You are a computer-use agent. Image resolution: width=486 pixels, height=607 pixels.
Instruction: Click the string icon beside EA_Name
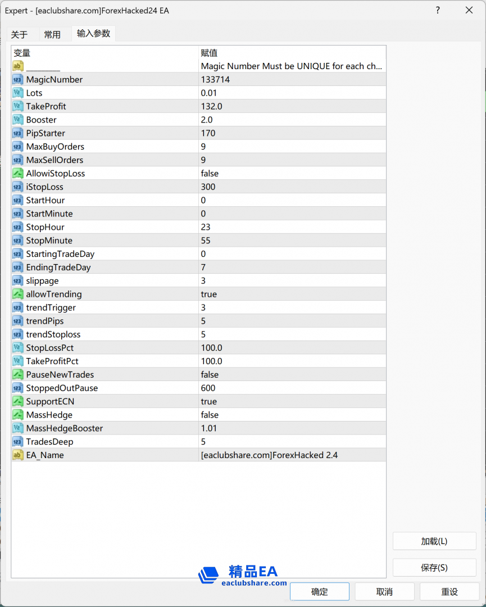click(x=18, y=455)
